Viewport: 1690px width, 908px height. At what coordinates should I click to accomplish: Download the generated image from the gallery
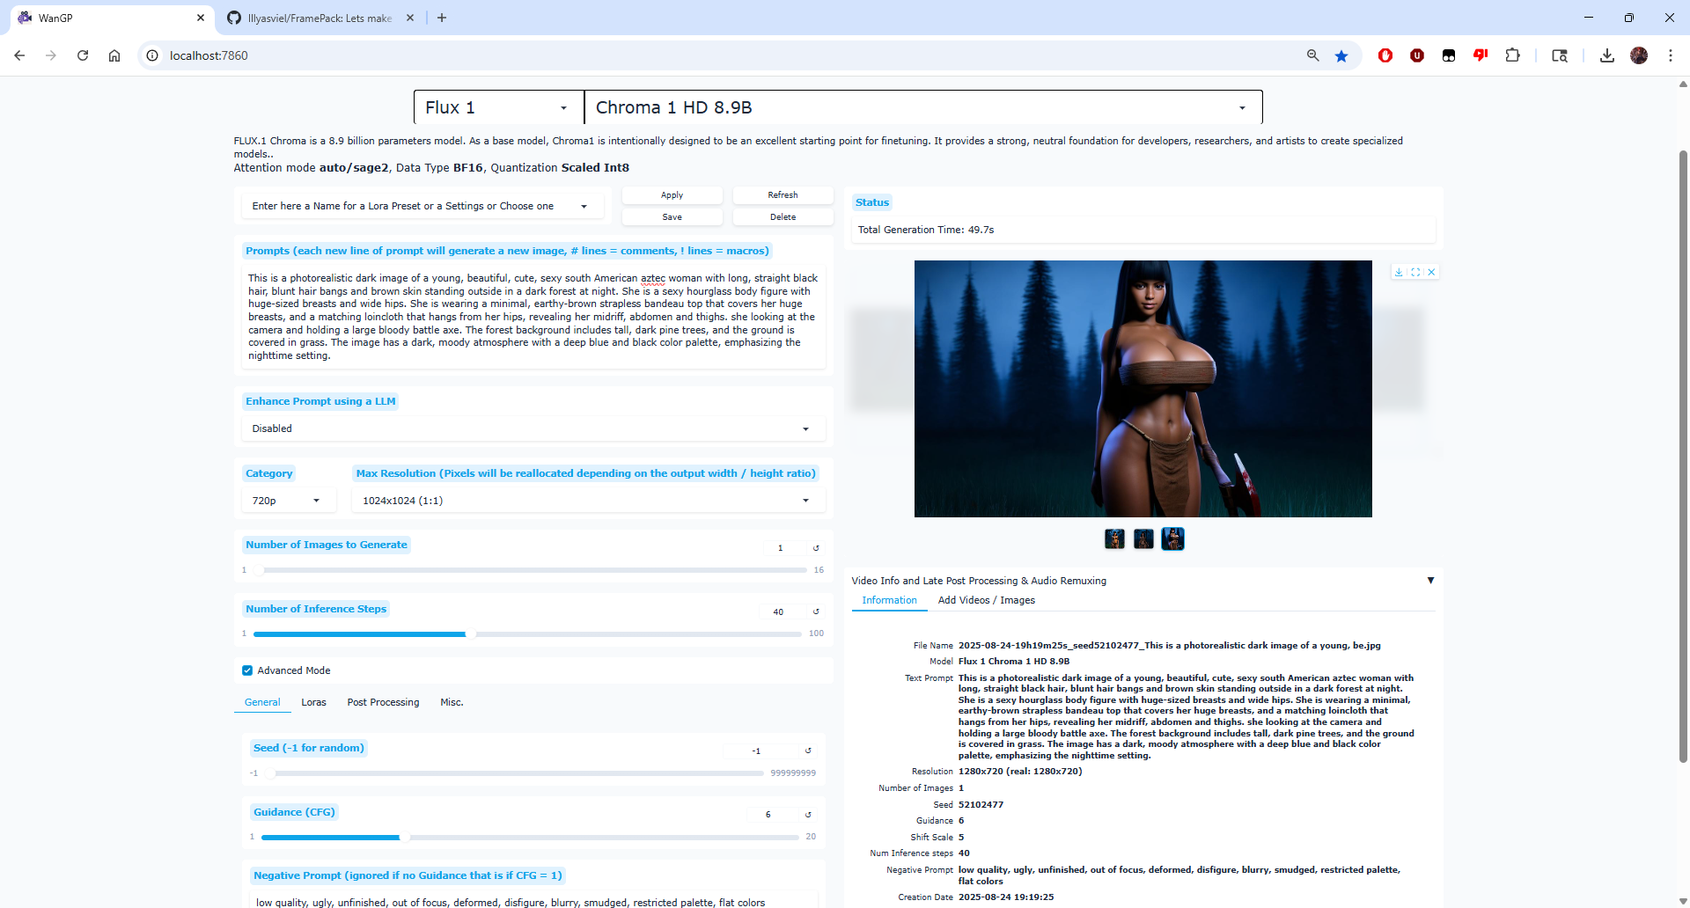tap(1399, 272)
